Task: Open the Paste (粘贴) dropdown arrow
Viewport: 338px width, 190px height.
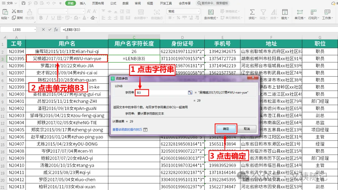Action: [8, 18]
